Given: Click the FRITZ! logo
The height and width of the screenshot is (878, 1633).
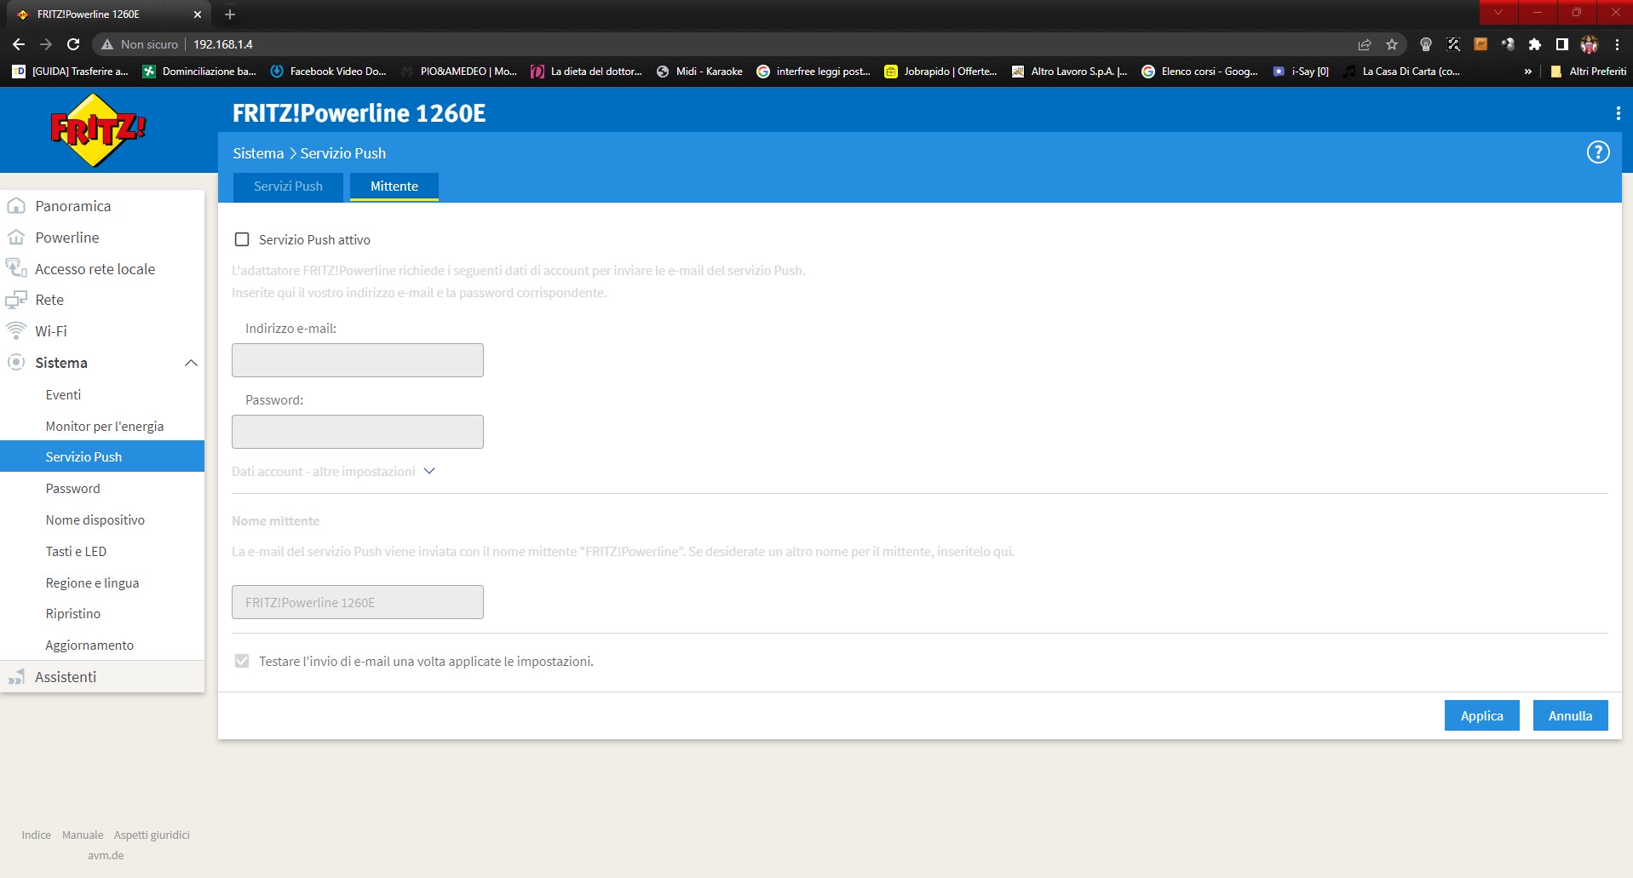Looking at the screenshot, I should point(99,129).
